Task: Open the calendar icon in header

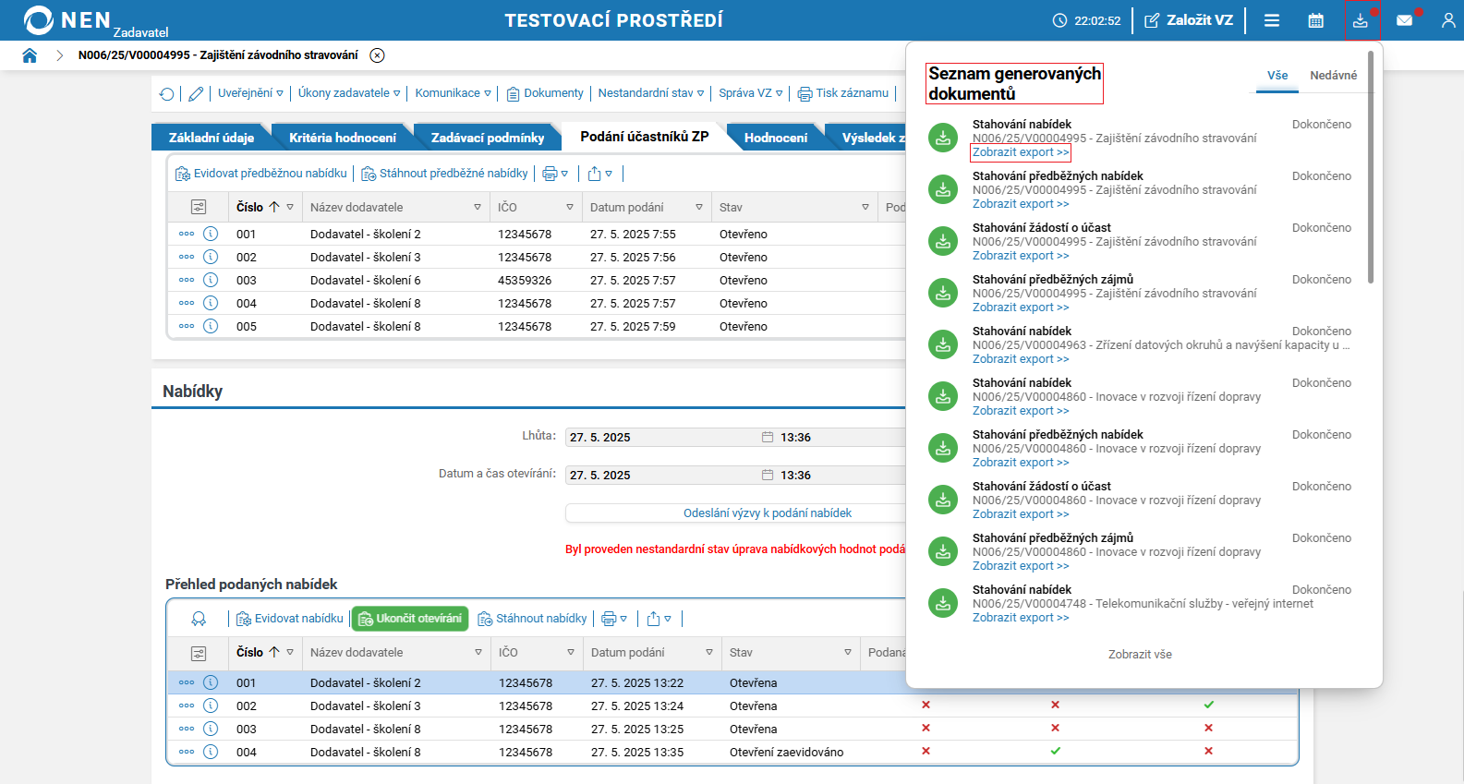Action: click(1315, 20)
